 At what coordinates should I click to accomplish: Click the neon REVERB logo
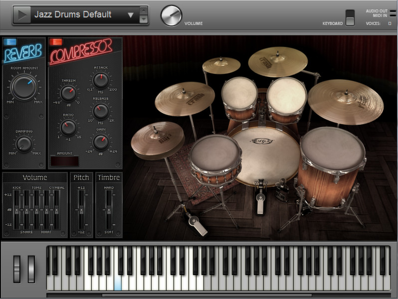tap(23, 53)
